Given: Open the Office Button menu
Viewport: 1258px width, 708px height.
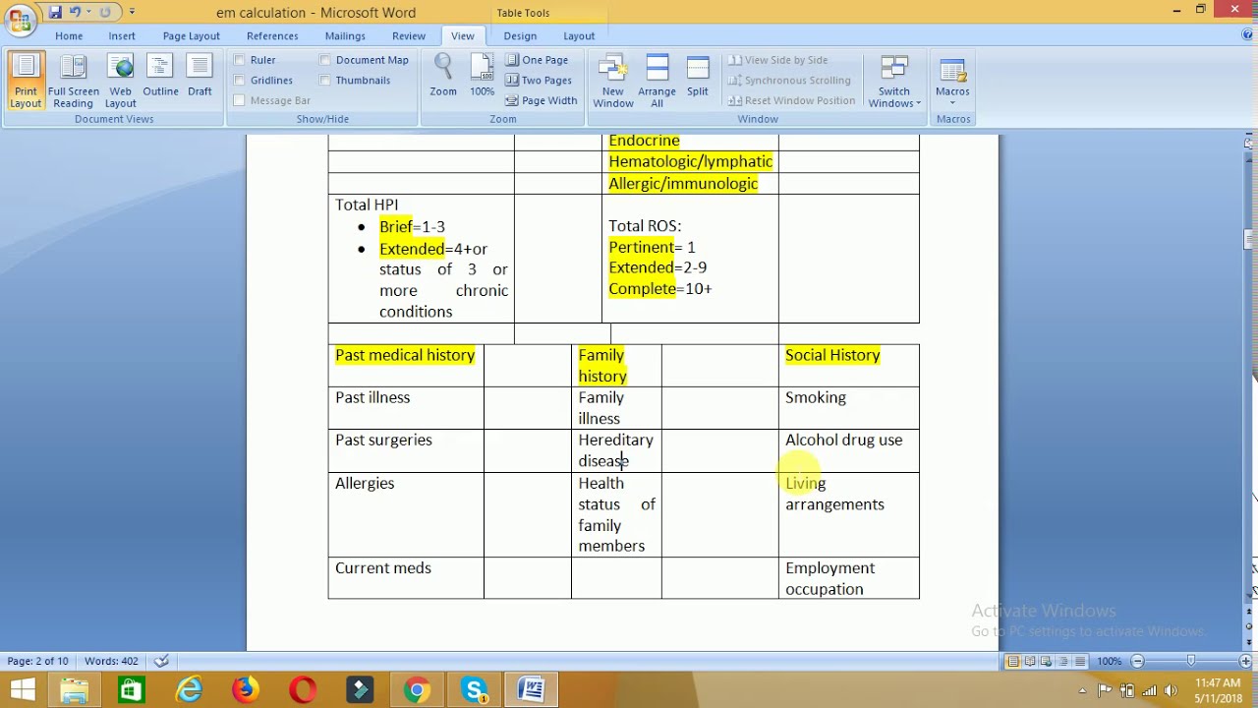Looking at the screenshot, I should [x=20, y=20].
